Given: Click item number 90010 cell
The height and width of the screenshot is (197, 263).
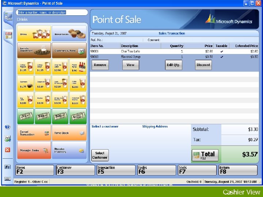Looking at the screenshot, I should (x=95, y=57).
